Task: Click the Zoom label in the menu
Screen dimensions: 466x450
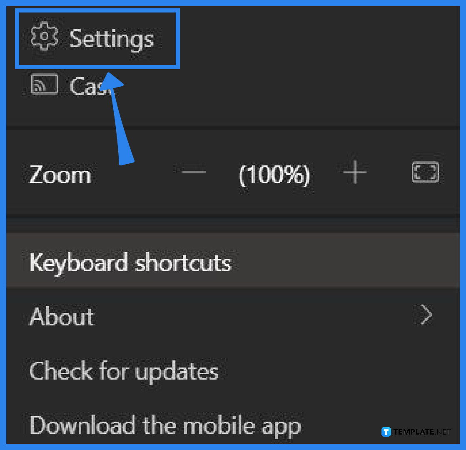Action: coord(60,174)
